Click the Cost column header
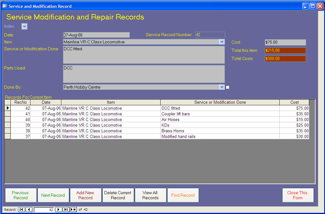This screenshot has width=325, height=214. click(x=294, y=102)
